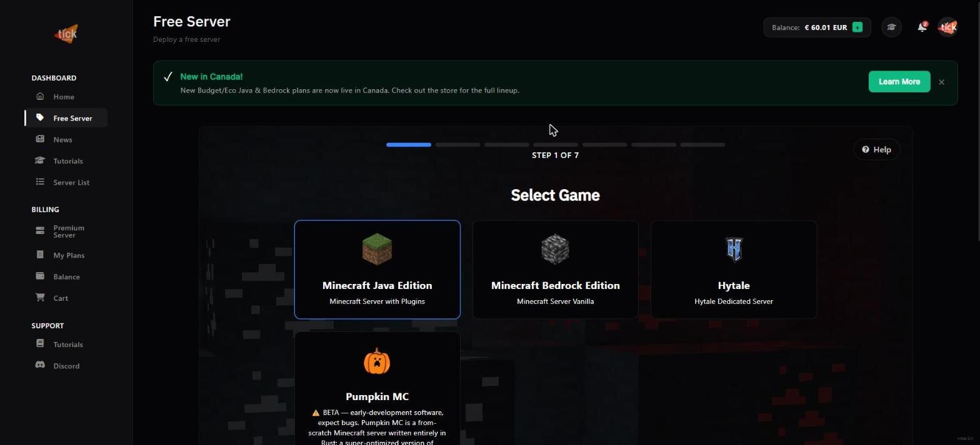The width and height of the screenshot is (980, 445).
Task: Click the tick logo in the sidebar
Action: [x=66, y=34]
